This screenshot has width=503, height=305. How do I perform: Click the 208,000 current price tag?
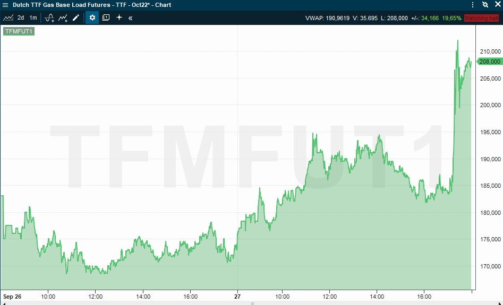pos(490,62)
